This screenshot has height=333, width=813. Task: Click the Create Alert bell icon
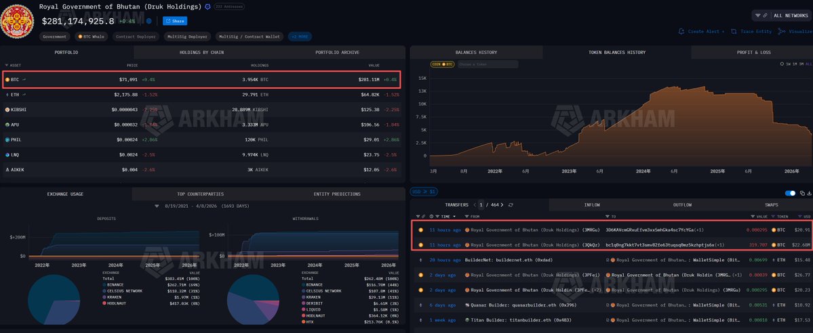[681, 32]
